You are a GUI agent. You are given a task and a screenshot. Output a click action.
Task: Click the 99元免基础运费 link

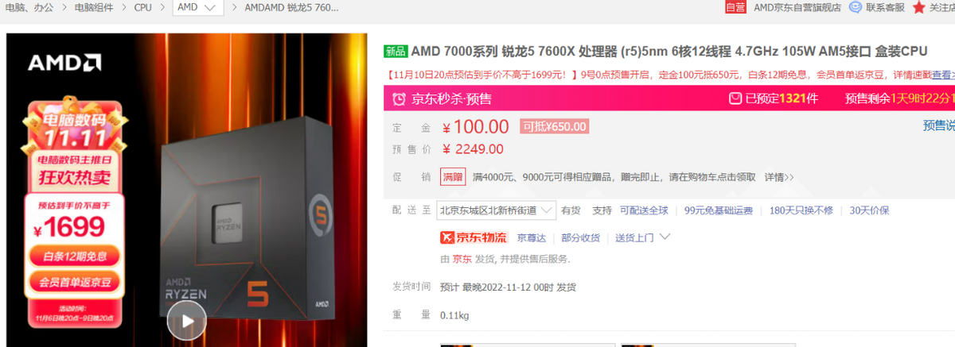coord(719,210)
